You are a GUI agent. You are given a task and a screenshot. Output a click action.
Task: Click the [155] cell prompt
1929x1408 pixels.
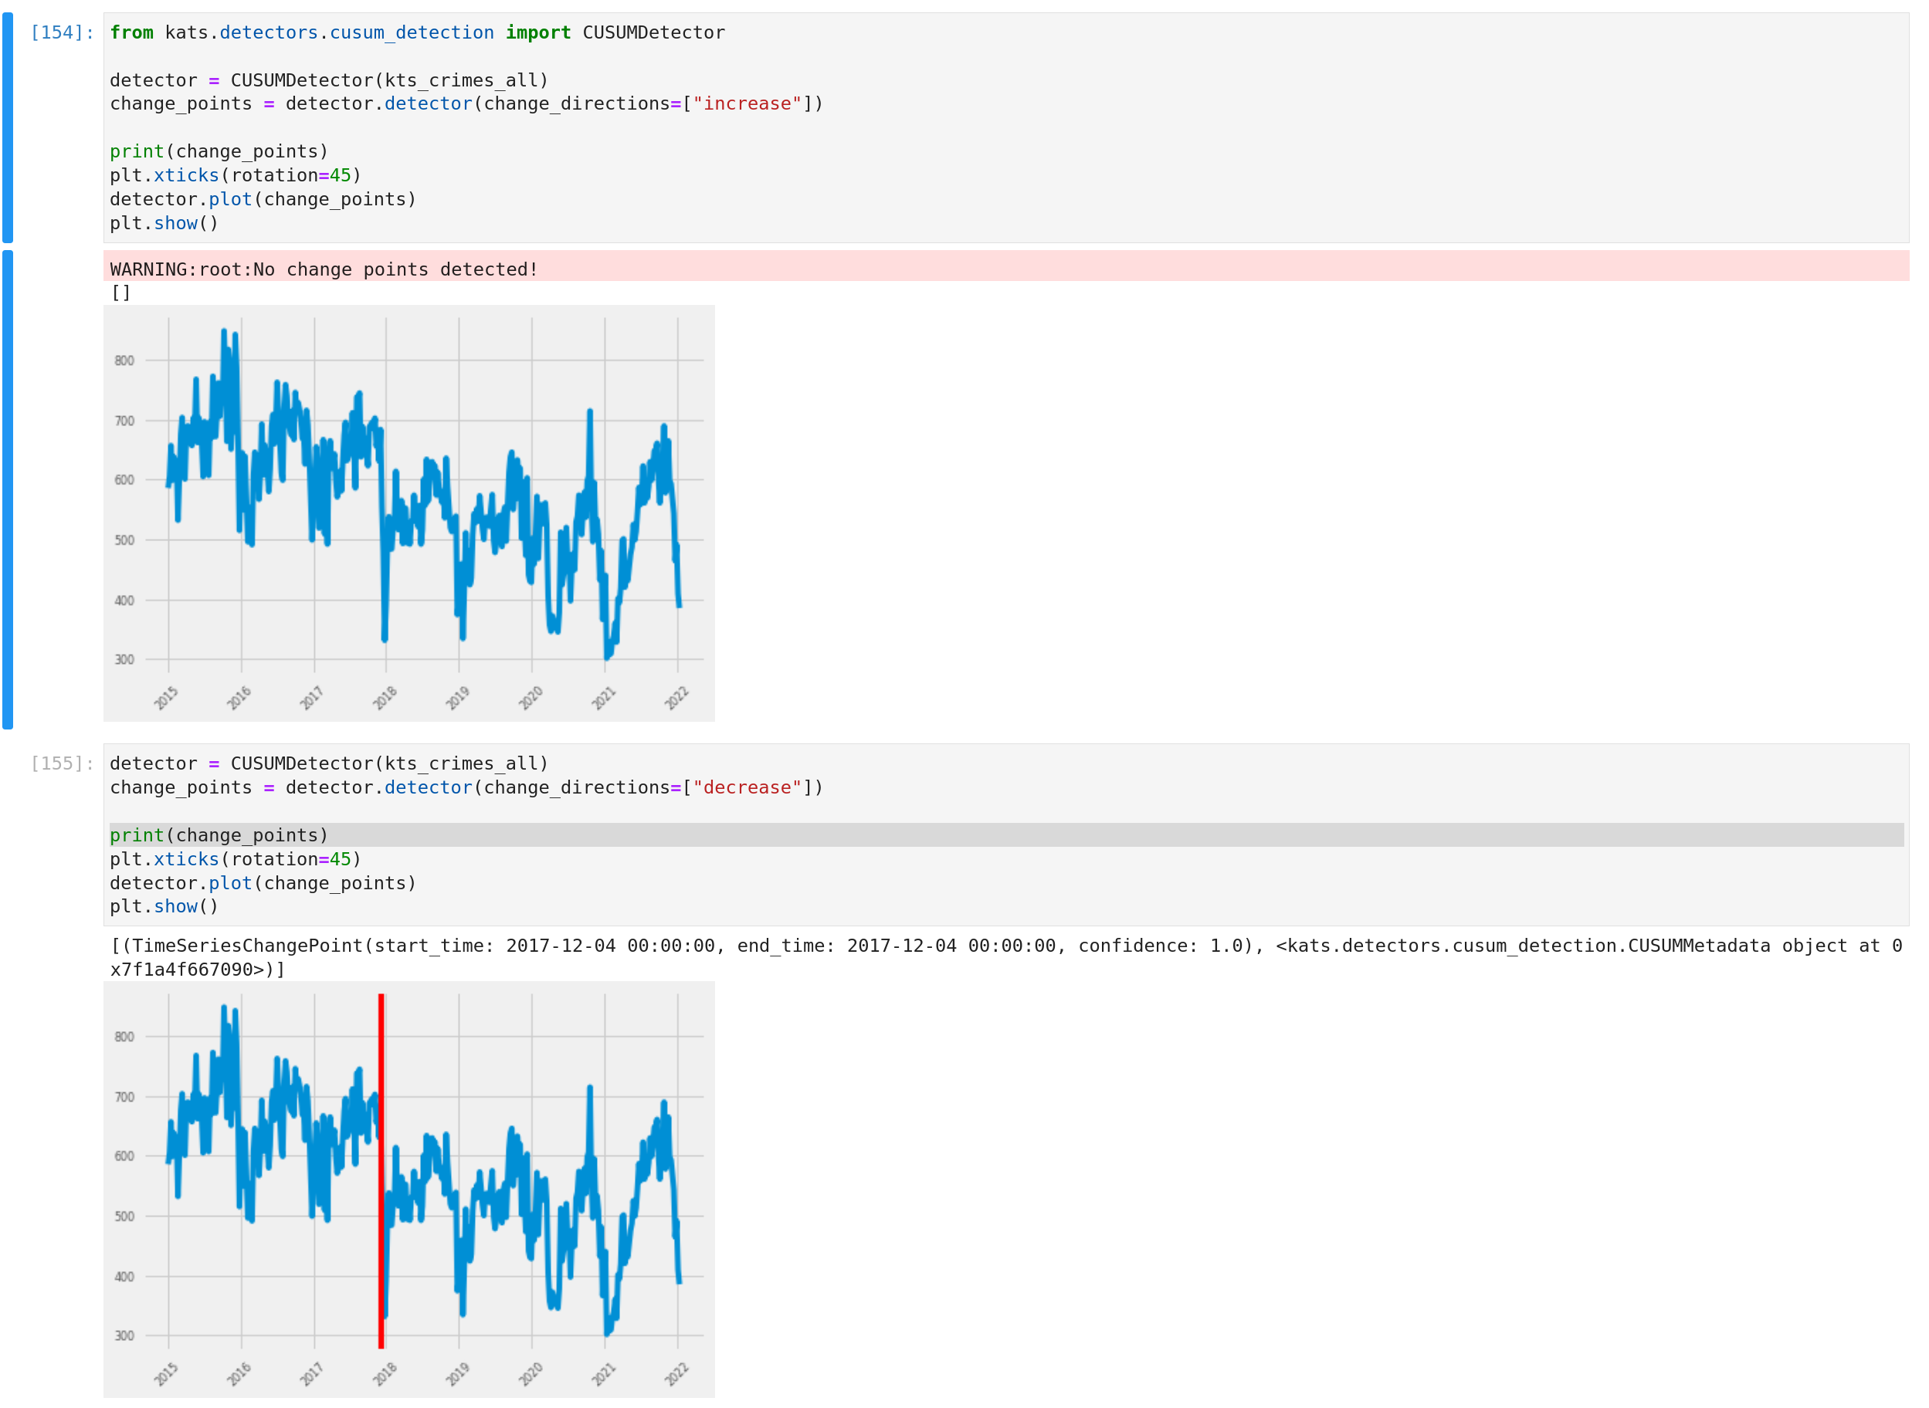(61, 763)
